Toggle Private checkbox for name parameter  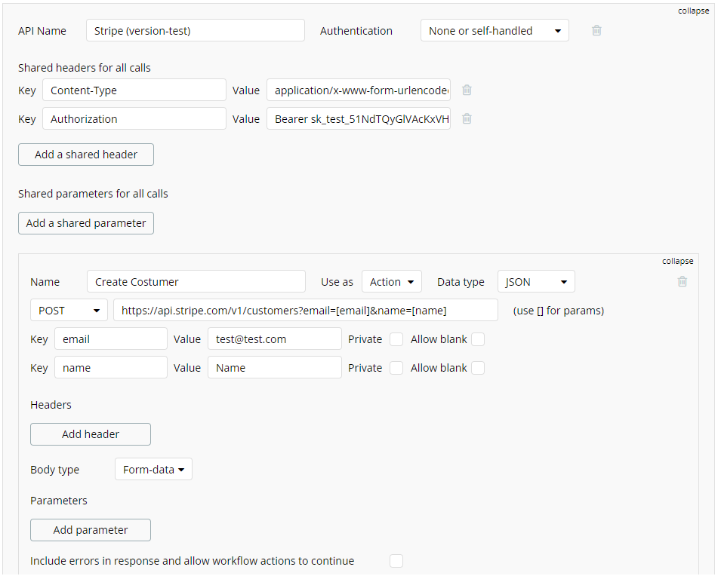tap(396, 368)
